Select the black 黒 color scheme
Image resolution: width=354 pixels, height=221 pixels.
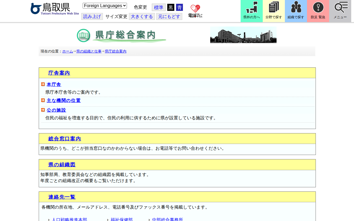(x=171, y=7)
